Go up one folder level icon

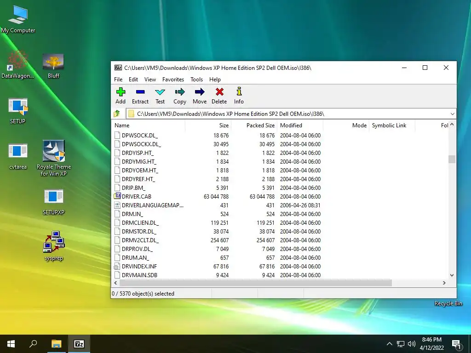[x=117, y=114]
